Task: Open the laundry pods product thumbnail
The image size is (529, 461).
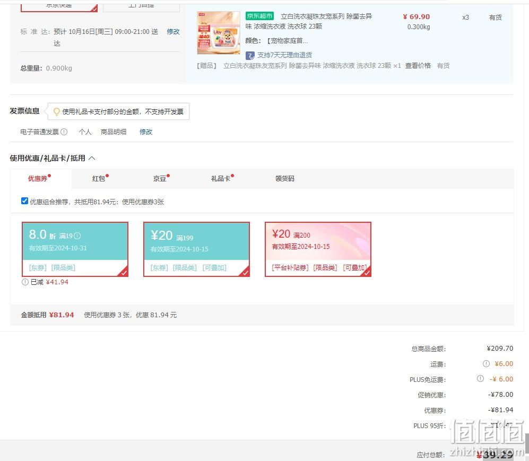Action: pyautogui.click(x=218, y=33)
